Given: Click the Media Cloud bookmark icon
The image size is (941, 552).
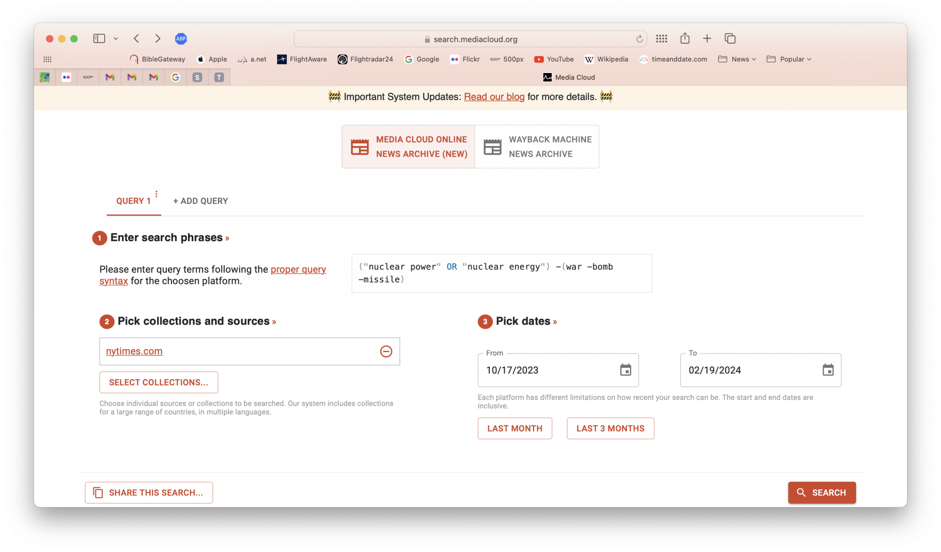Looking at the screenshot, I should [547, 77].
